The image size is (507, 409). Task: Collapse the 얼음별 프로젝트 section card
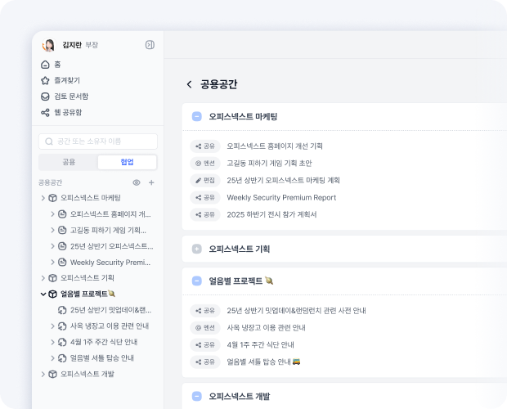point(196,281)
